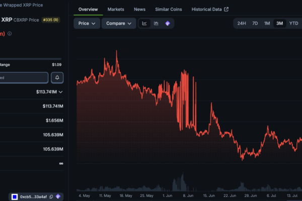
Task: Switch to candlestick chart view icon
Action: (x=156, y=23)
